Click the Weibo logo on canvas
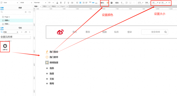The width and height of the screenshot is (177, 96). tap(60, 32)
